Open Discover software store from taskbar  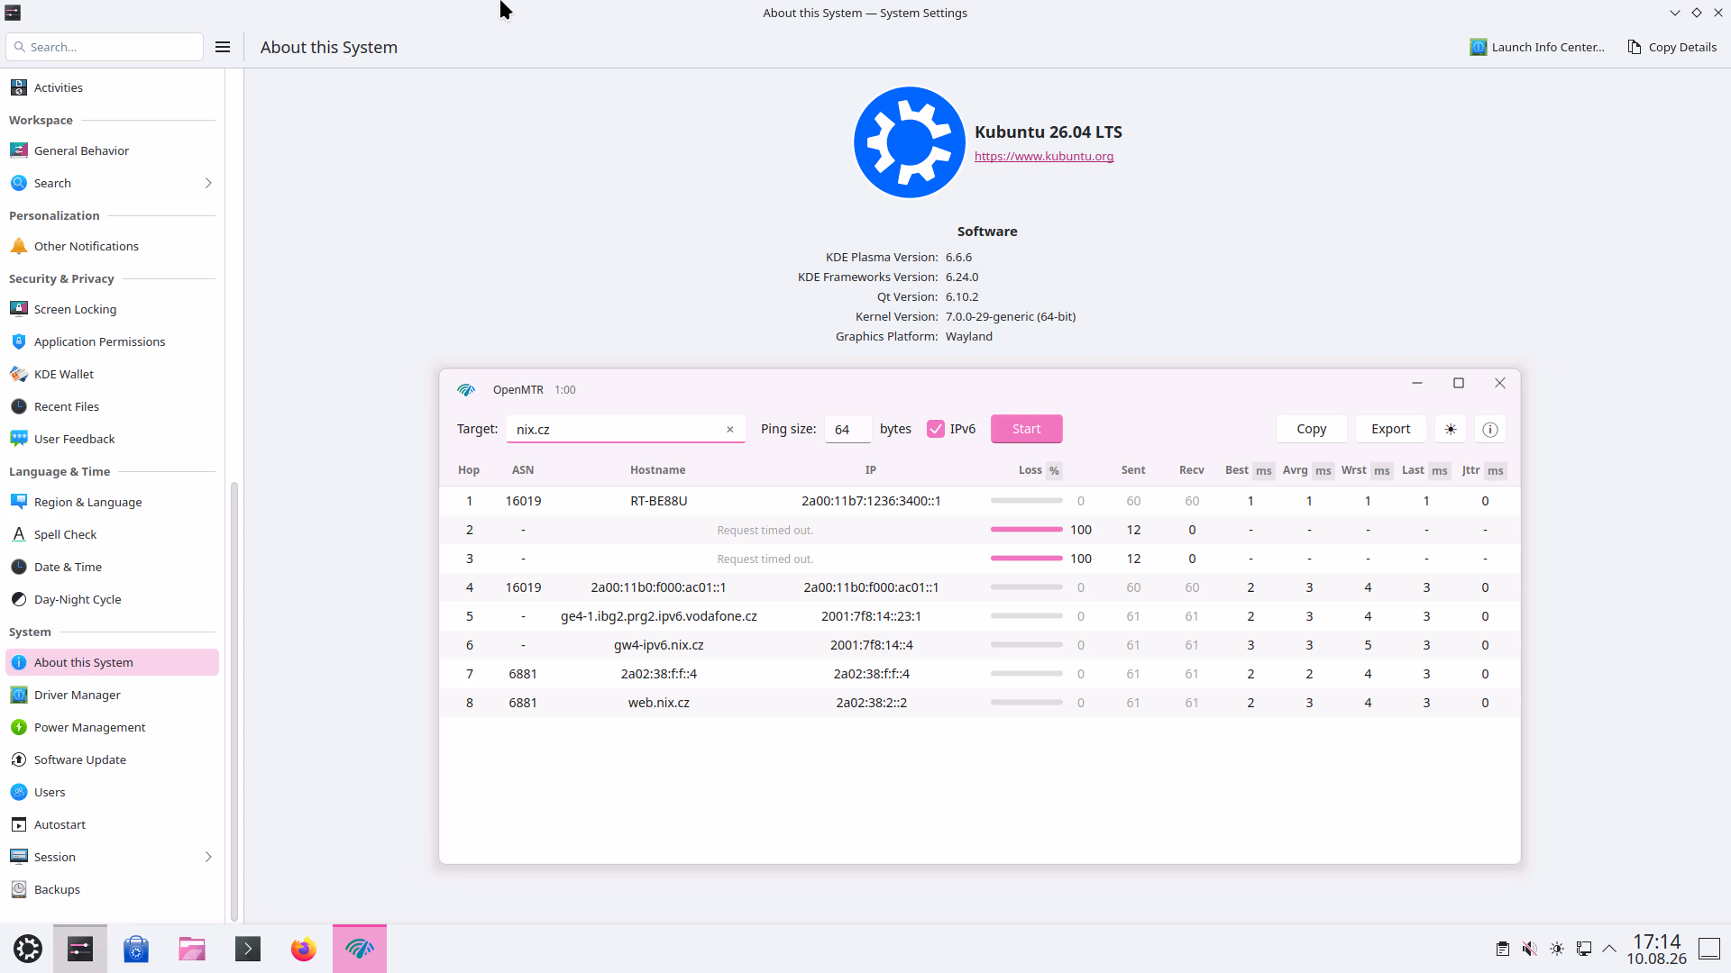(x=136, y=949)
